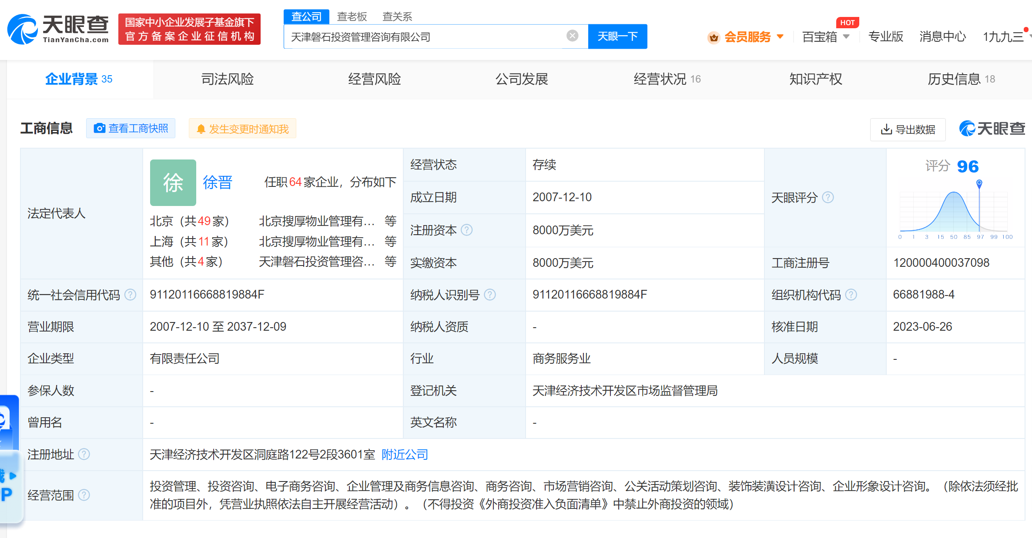Click the 查看工商快照 button
The width and height of the screenshot is (1032, 538).
coord(131,128)
